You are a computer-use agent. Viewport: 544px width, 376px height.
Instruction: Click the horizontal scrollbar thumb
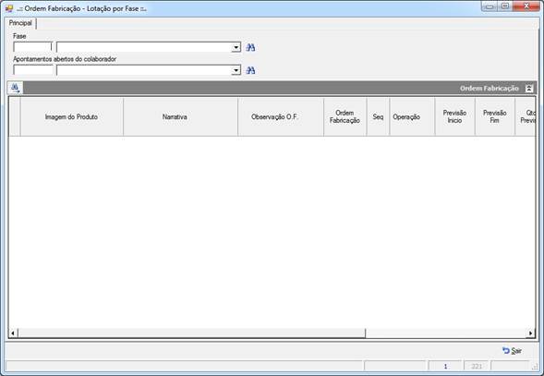pos(191,334)
